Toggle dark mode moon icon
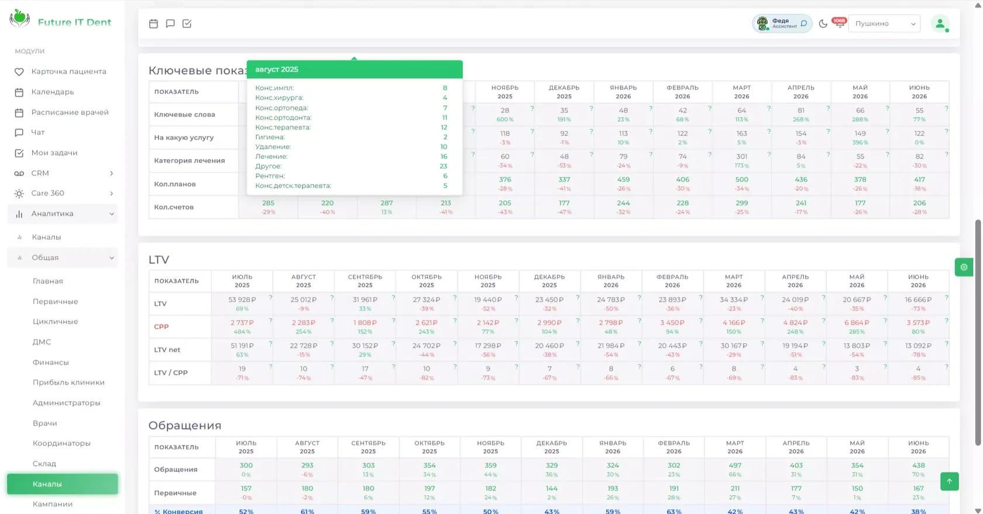This screenshot has width=983, height=514. (x=823, y=23)
